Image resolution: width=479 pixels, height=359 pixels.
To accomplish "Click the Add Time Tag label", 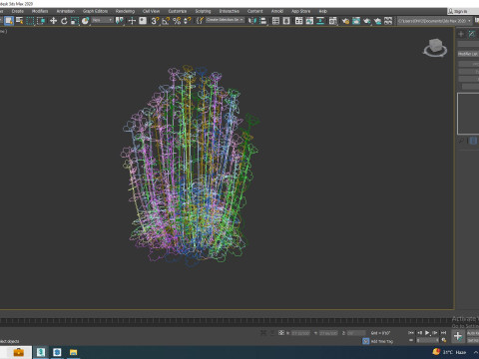I will coord(382,341).
